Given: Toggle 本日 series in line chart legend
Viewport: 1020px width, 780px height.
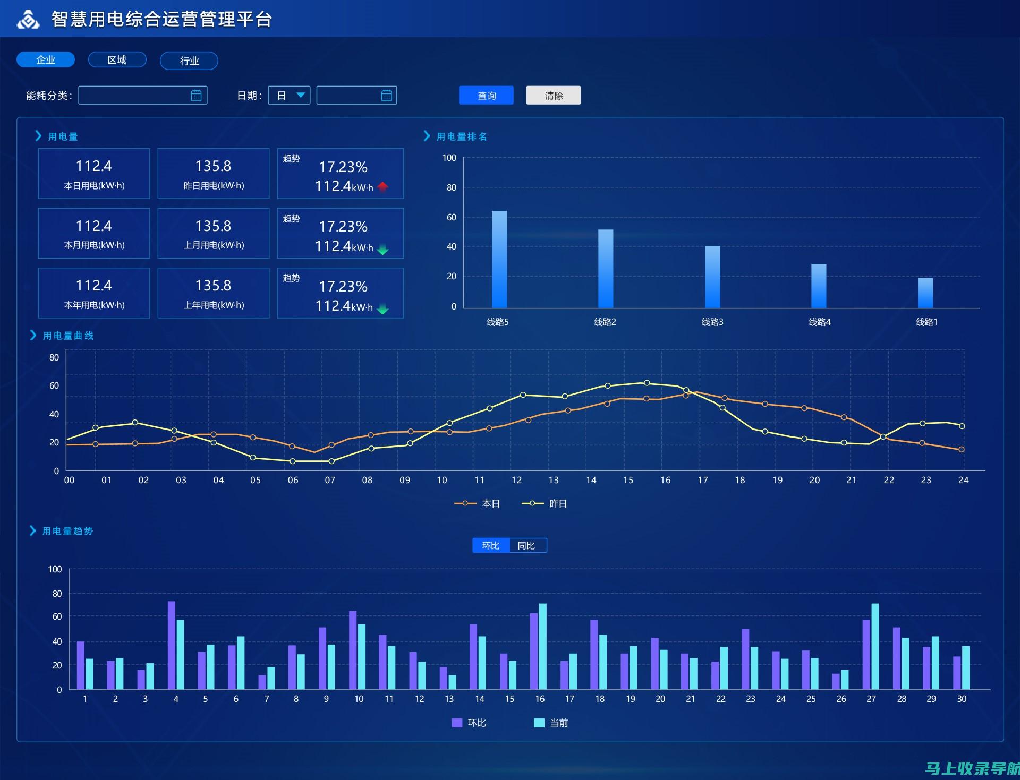Looking at the screenshot, I should coord(477,503).
